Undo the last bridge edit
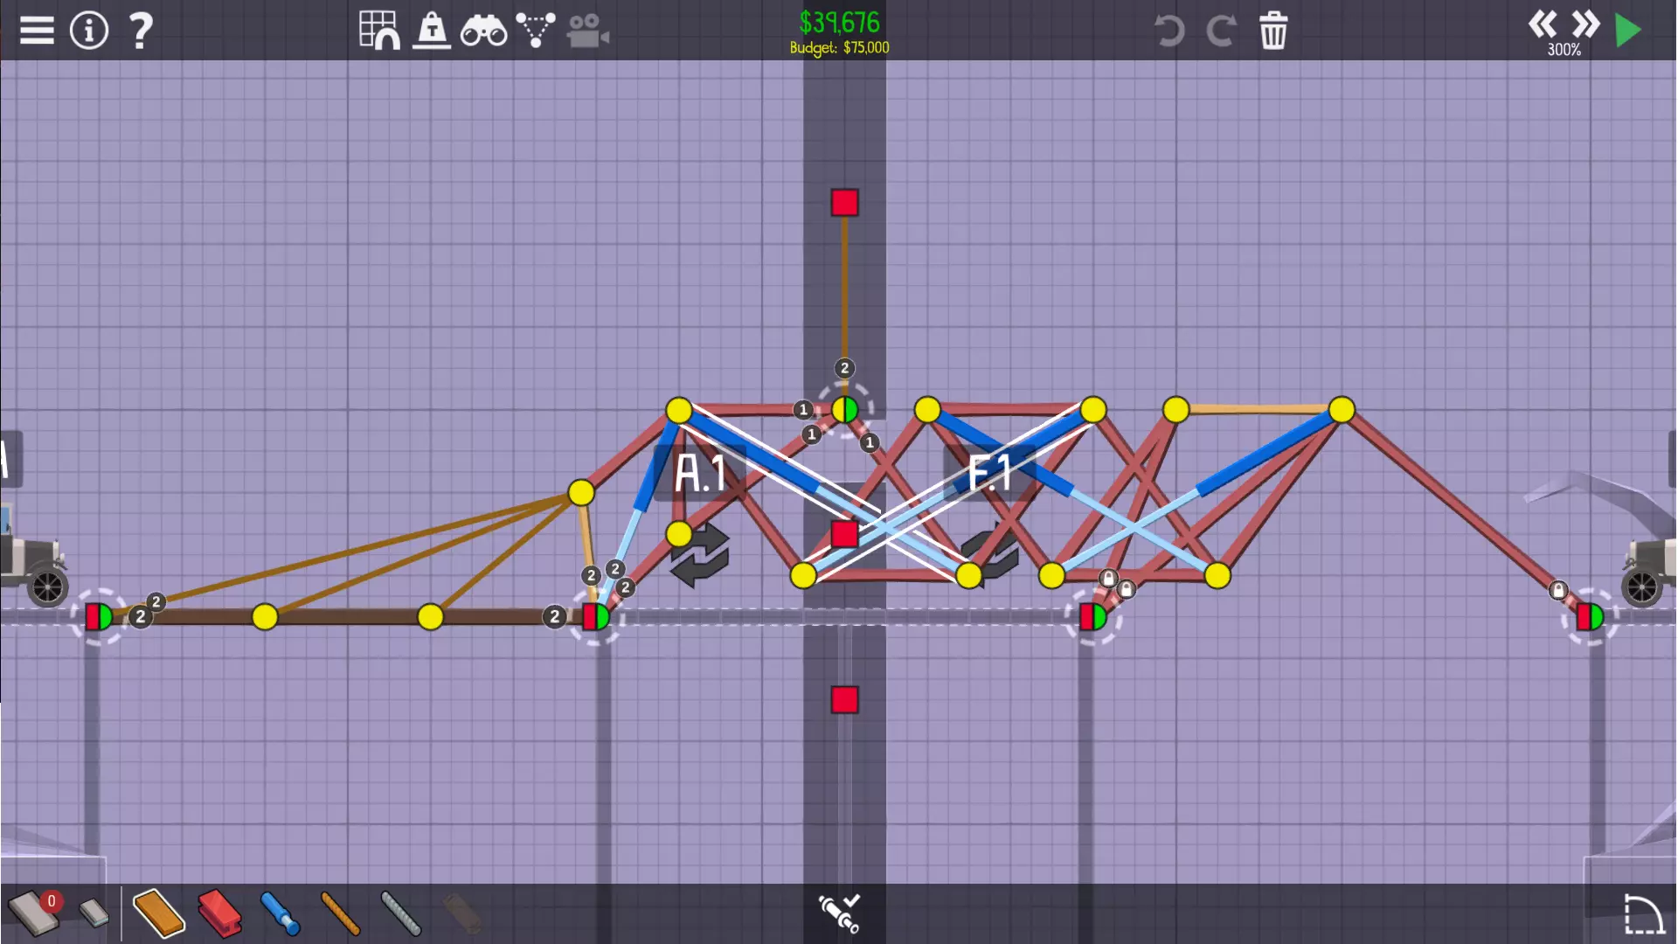1678x944 pixels. pos(1168,31)
